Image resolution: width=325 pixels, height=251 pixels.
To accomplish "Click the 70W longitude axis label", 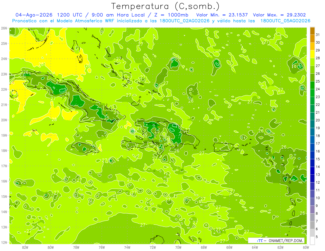I will click(178, 247).
